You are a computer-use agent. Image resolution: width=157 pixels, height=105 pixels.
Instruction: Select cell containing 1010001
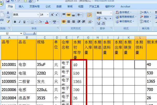(x=9, y=64)
